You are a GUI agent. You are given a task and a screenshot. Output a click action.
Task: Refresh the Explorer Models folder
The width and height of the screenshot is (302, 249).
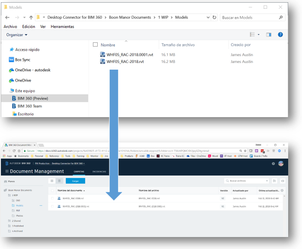pyautogui.click(x=214, y=18)
